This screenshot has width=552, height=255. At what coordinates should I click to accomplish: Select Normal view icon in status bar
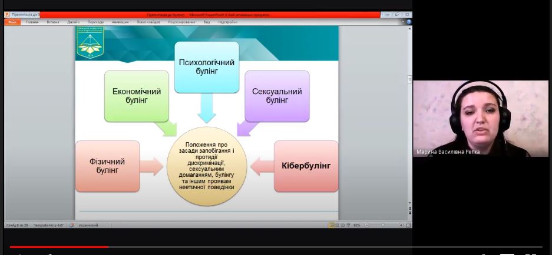332,225
